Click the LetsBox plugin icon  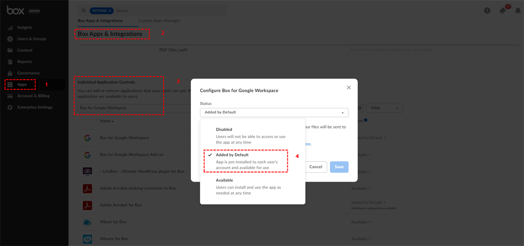coord(87,172)
